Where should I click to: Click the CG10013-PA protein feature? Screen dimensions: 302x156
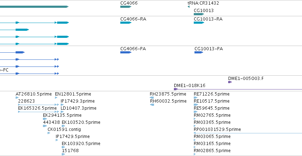coord(198,52)
